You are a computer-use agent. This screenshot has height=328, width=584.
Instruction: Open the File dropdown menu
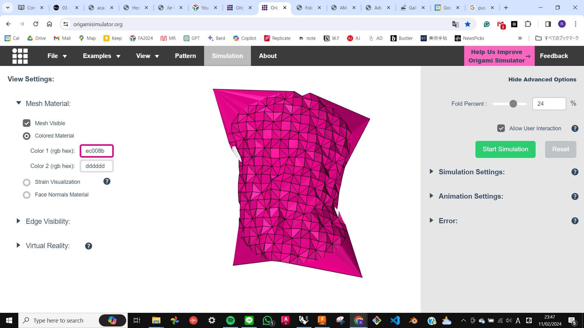click(57, 56)
